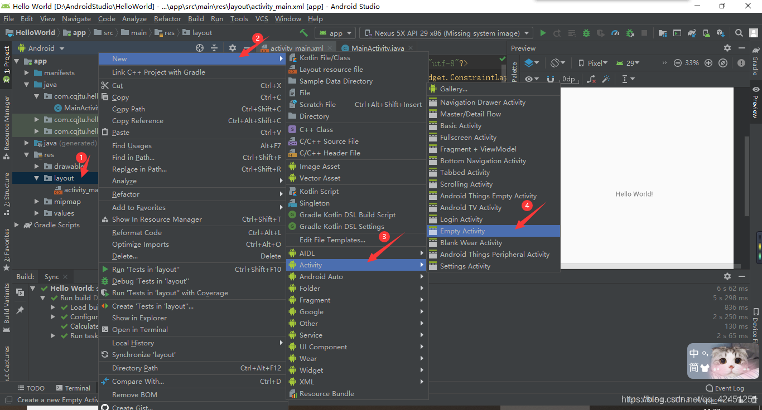Click the Restore Layout icon in Build panel
Viewport: 762px width, 410px height.
click(20, 292)
